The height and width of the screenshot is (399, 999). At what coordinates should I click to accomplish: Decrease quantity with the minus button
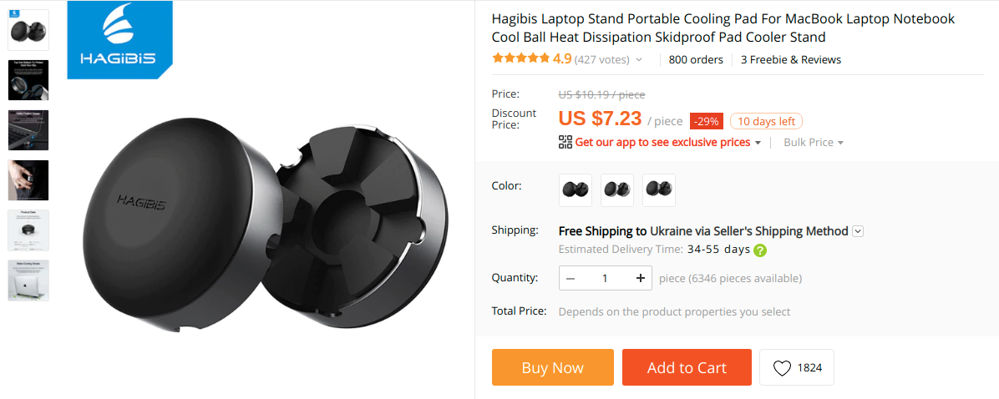click(570, 278)
